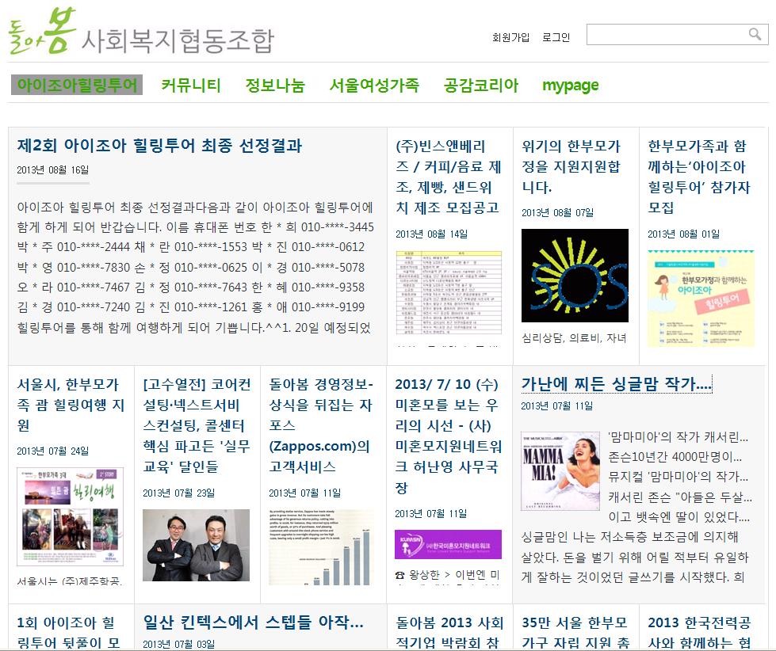The height and width of the screenshot is (651, 776).
Task: View the 아이조아 힐링투어 poster thumbnail
Action: [x=701, y=299]
